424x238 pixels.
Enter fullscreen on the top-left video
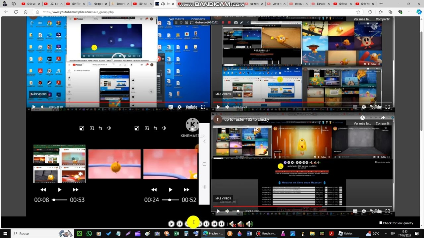click(x=203, y=107)
